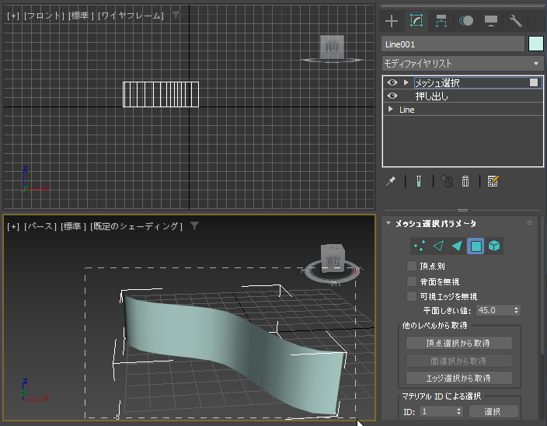This screenshot has height=426, width=547.
Task: Click the perspective ViewCube 前 face
Action: (333, 261)
